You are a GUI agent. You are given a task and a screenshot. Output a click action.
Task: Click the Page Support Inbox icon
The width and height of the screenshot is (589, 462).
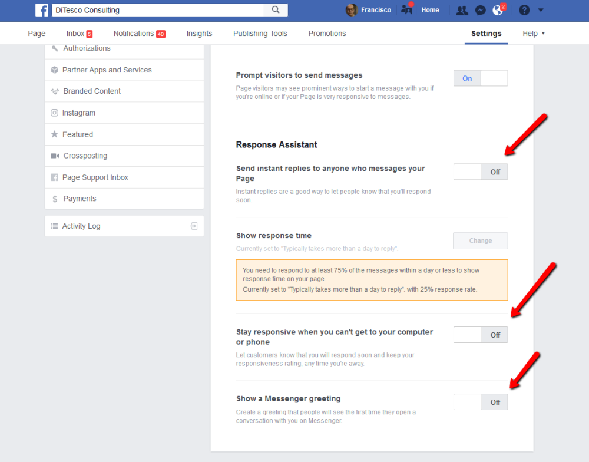pos(54,177)
